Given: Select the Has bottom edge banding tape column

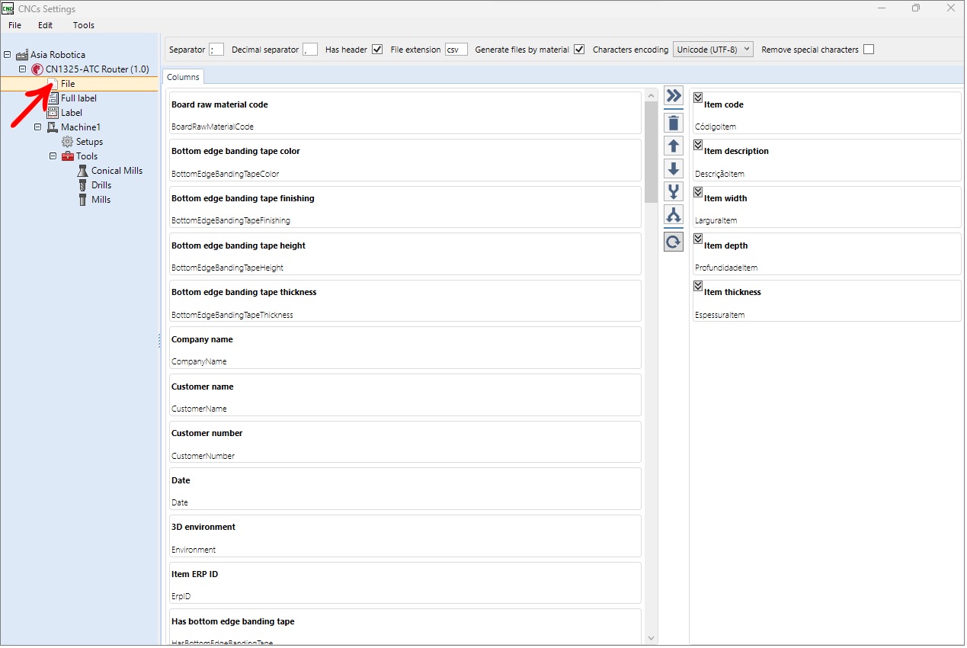Looking at the screenshot, I should pos(405,627).
